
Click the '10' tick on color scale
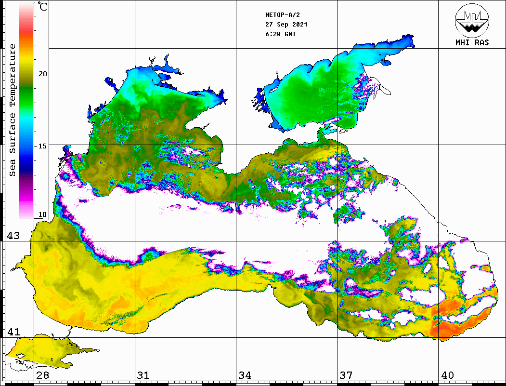tap(42, 214)
